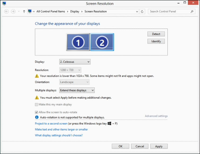Maximize the Screen Resolution window

coord(185,2)
